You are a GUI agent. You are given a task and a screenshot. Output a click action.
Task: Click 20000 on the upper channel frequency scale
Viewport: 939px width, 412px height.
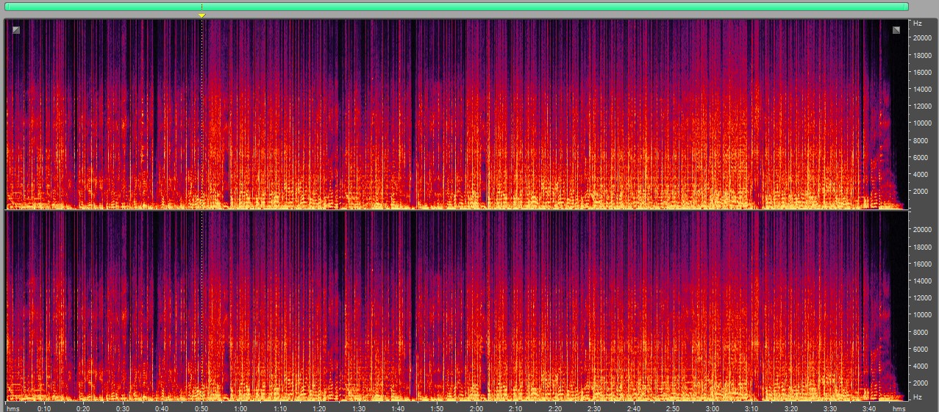coord(923,37)
